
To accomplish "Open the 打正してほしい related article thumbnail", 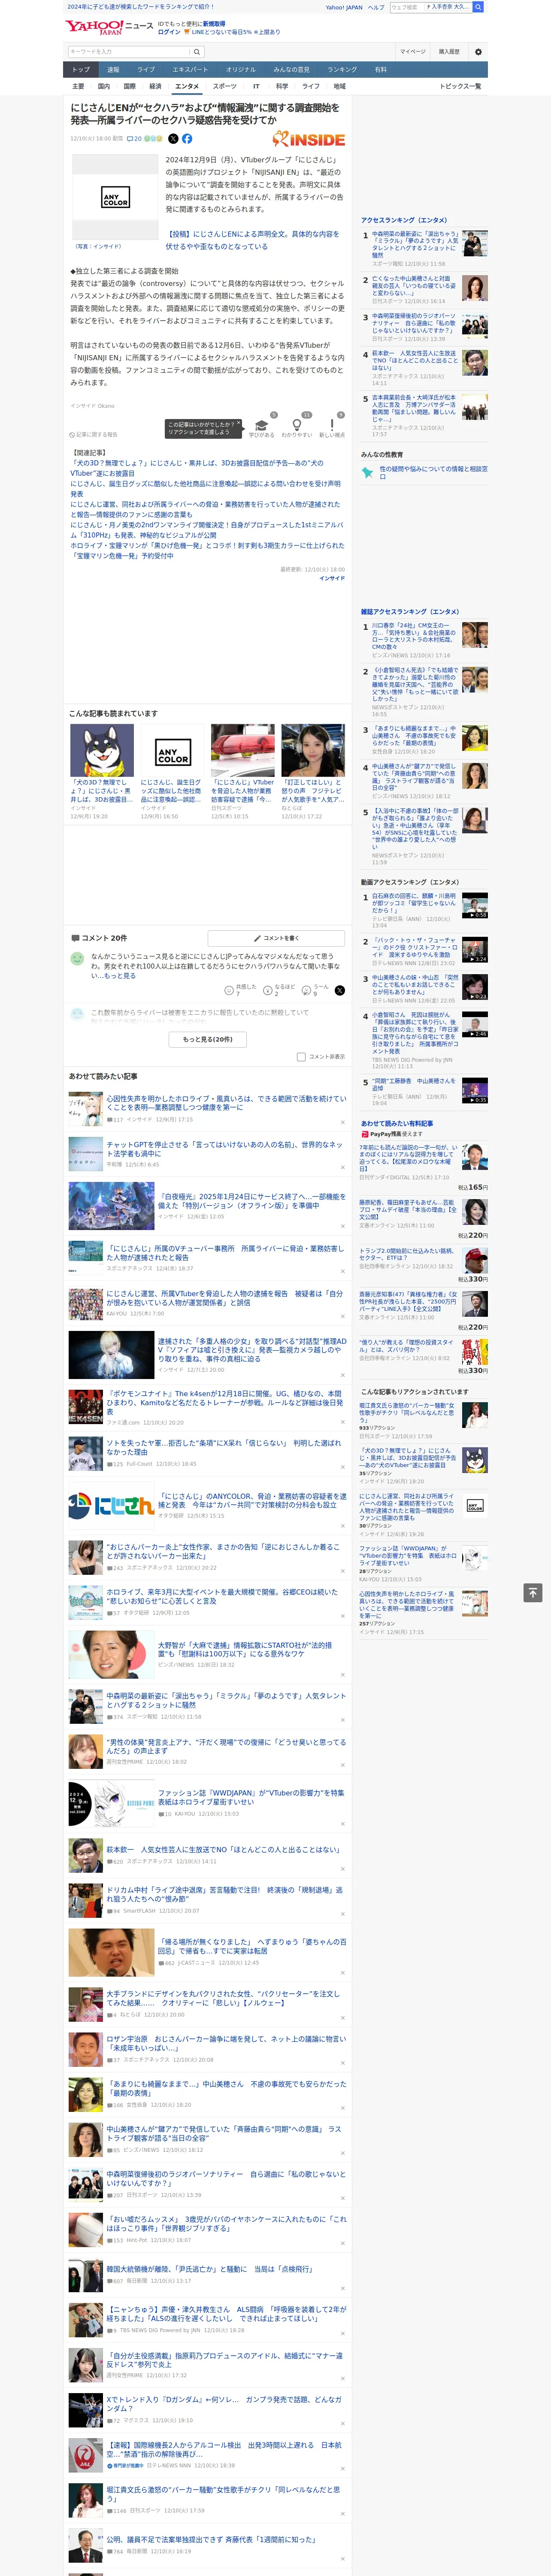I will [313, 751].
